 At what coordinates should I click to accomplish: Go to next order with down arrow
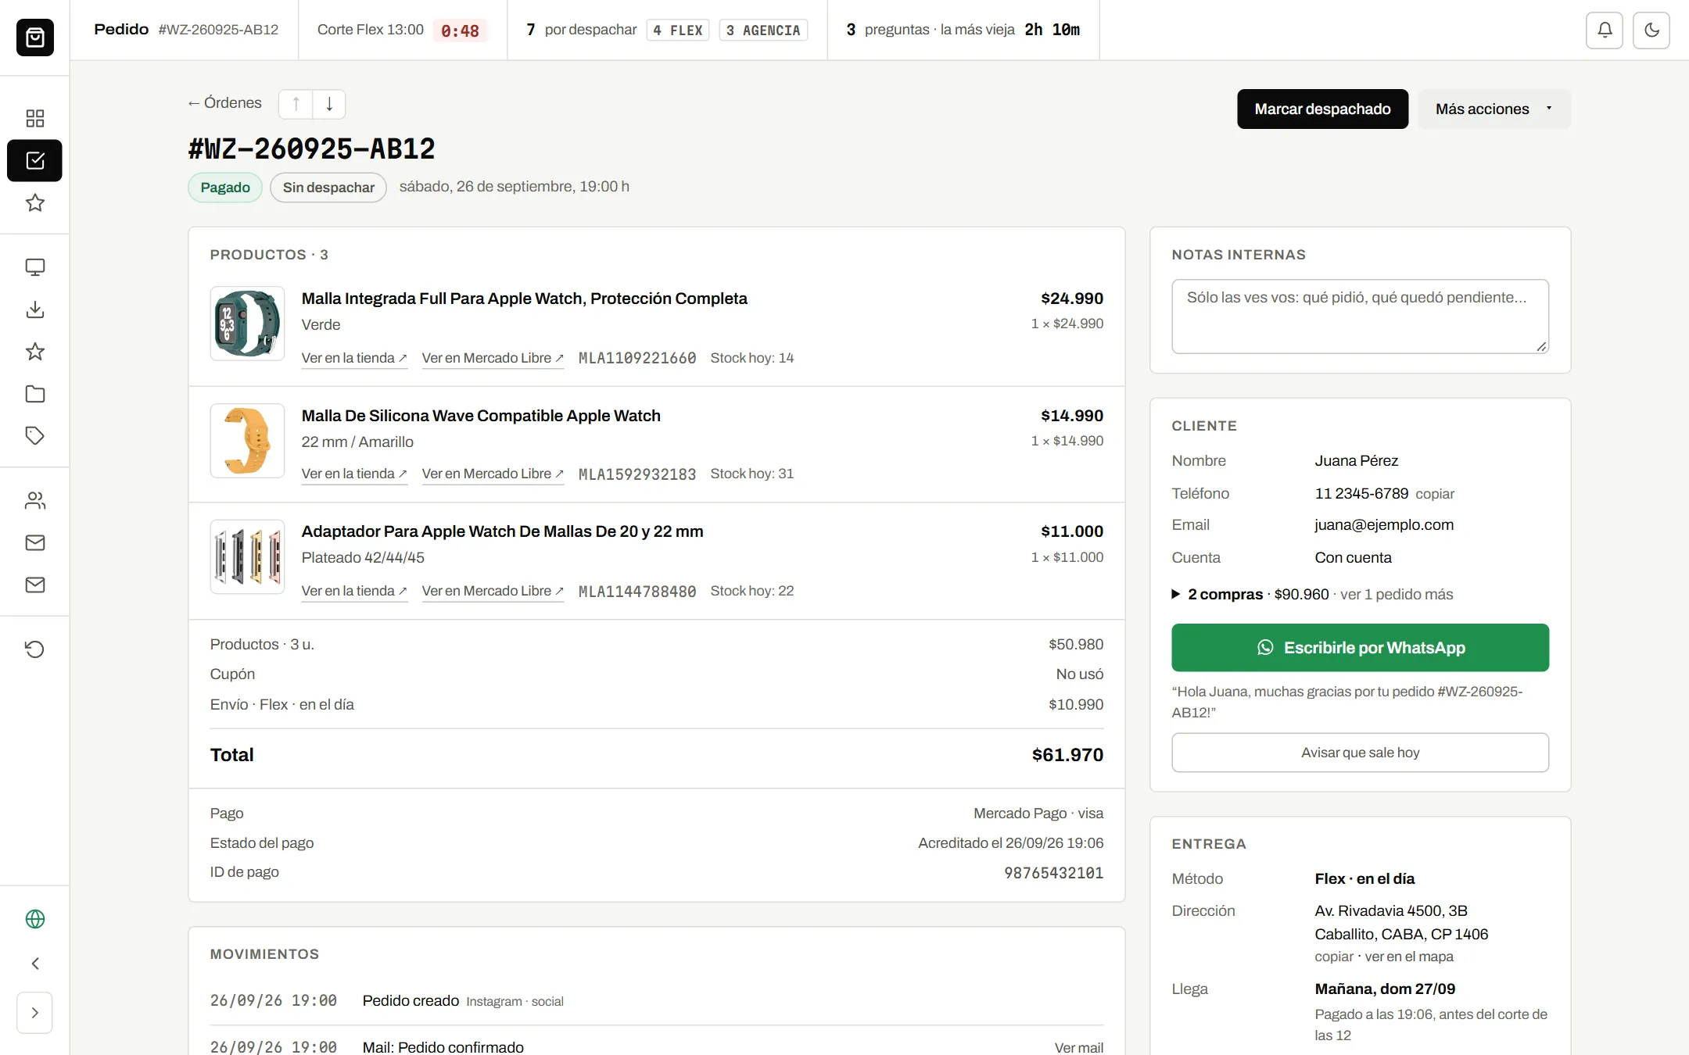tap(329, 104)
